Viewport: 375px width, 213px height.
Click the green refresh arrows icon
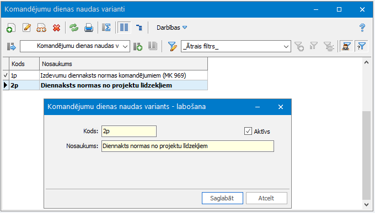[x=74, y=28]
